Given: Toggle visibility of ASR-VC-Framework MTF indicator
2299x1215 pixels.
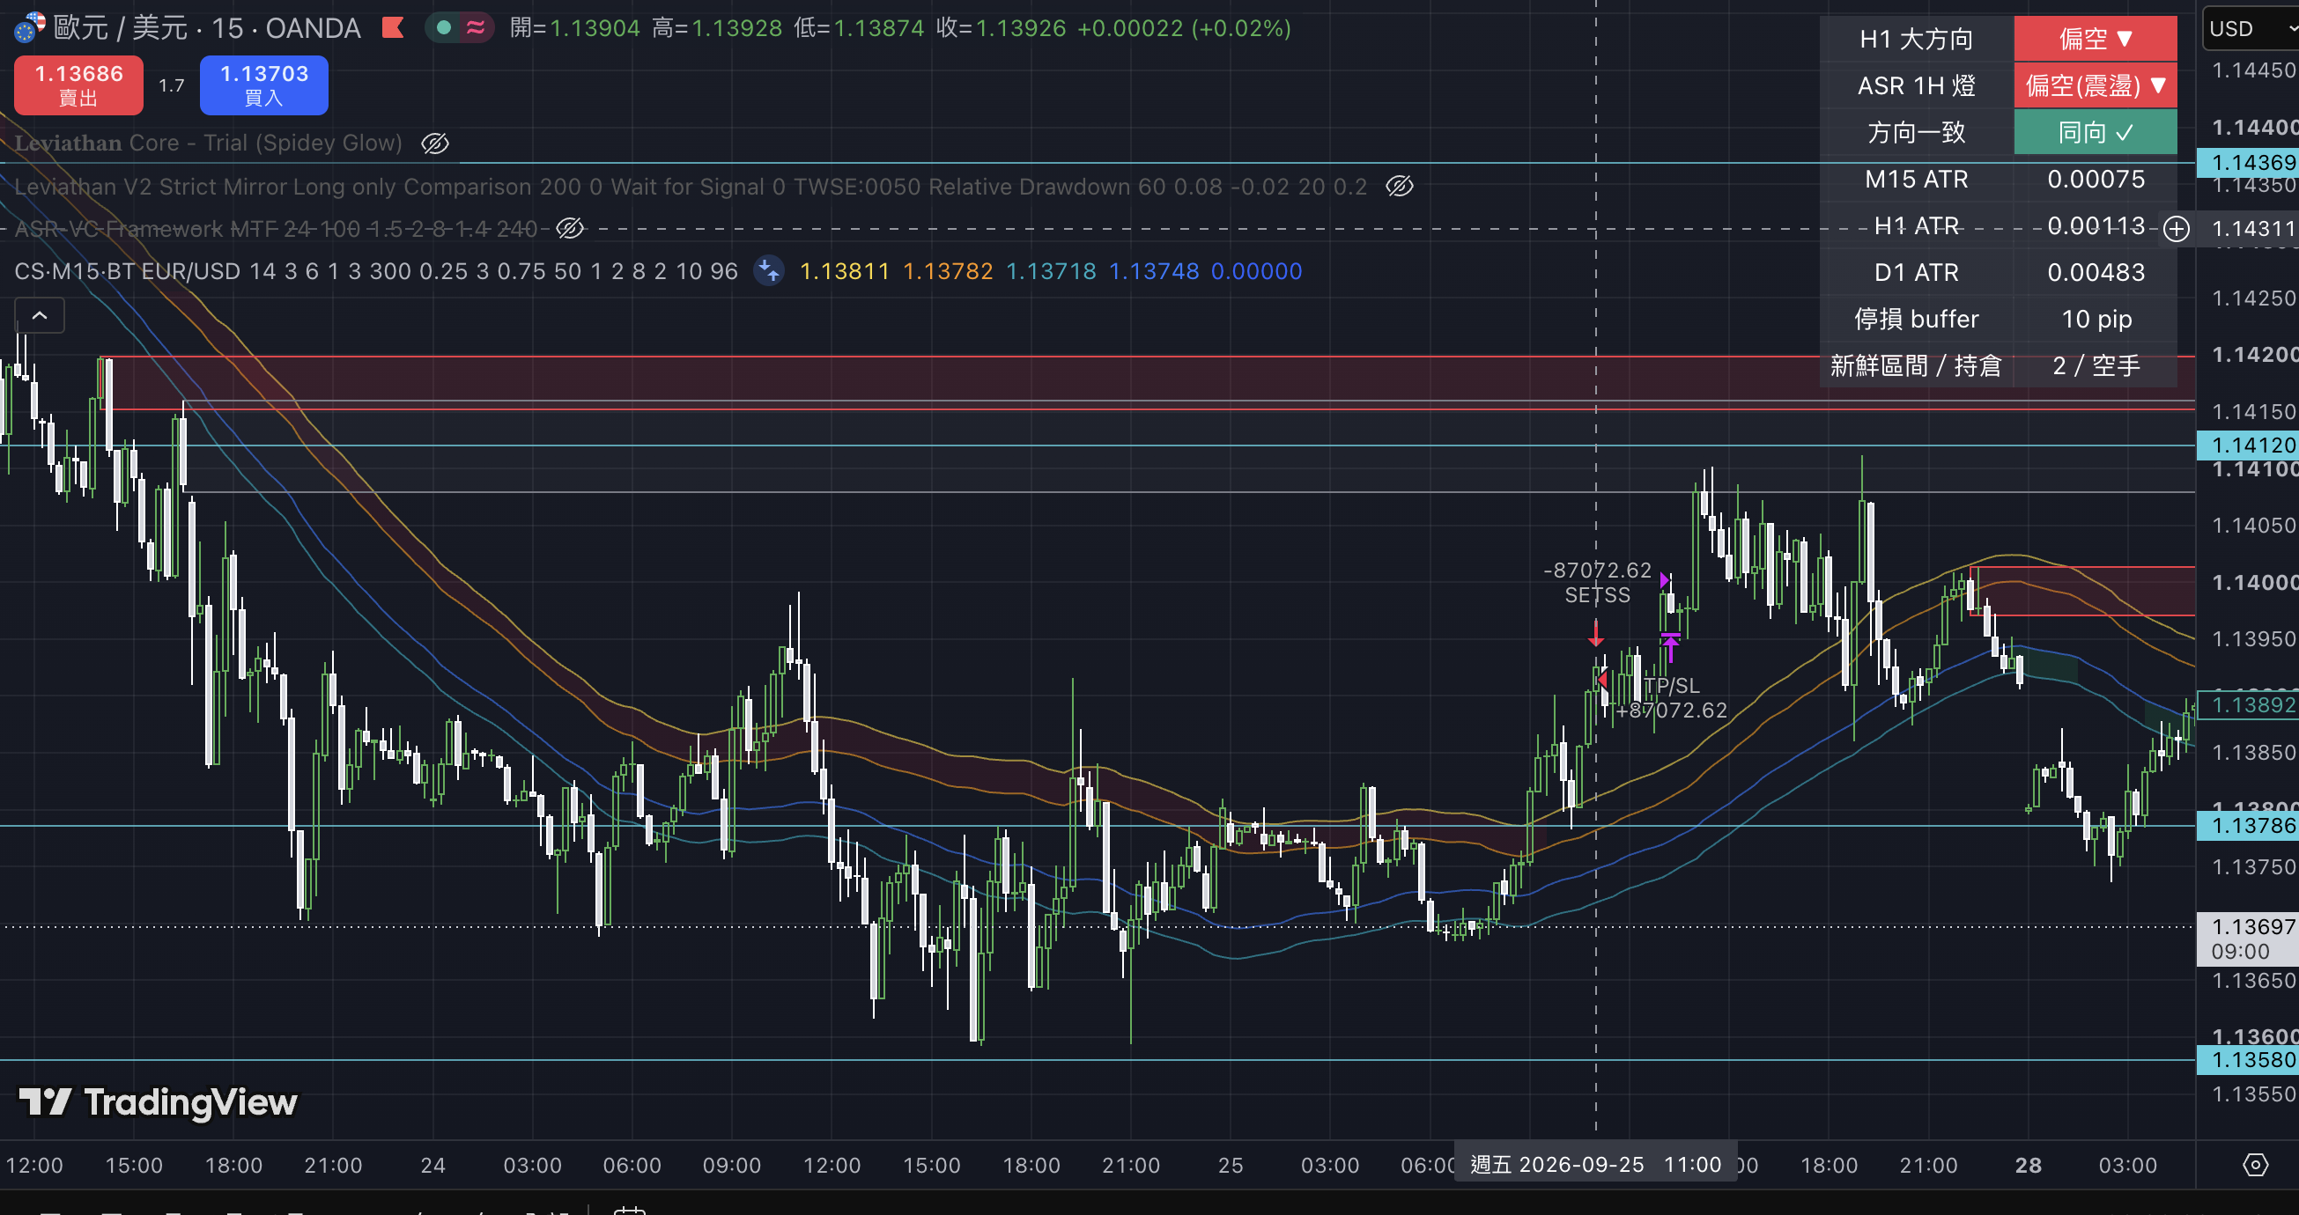Looking at the screenshot, I should pos(570,228).
